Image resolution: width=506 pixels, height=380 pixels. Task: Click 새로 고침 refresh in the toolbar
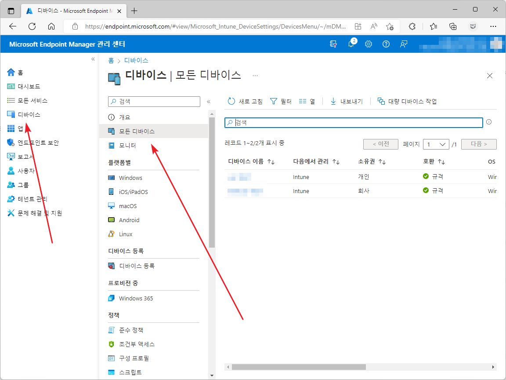coord(245,102)
